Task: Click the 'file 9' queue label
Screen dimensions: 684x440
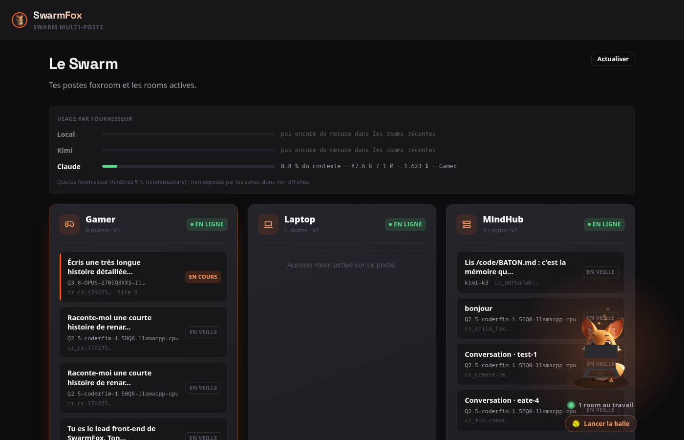Action: pyautogui.click(x=127, y=292)
